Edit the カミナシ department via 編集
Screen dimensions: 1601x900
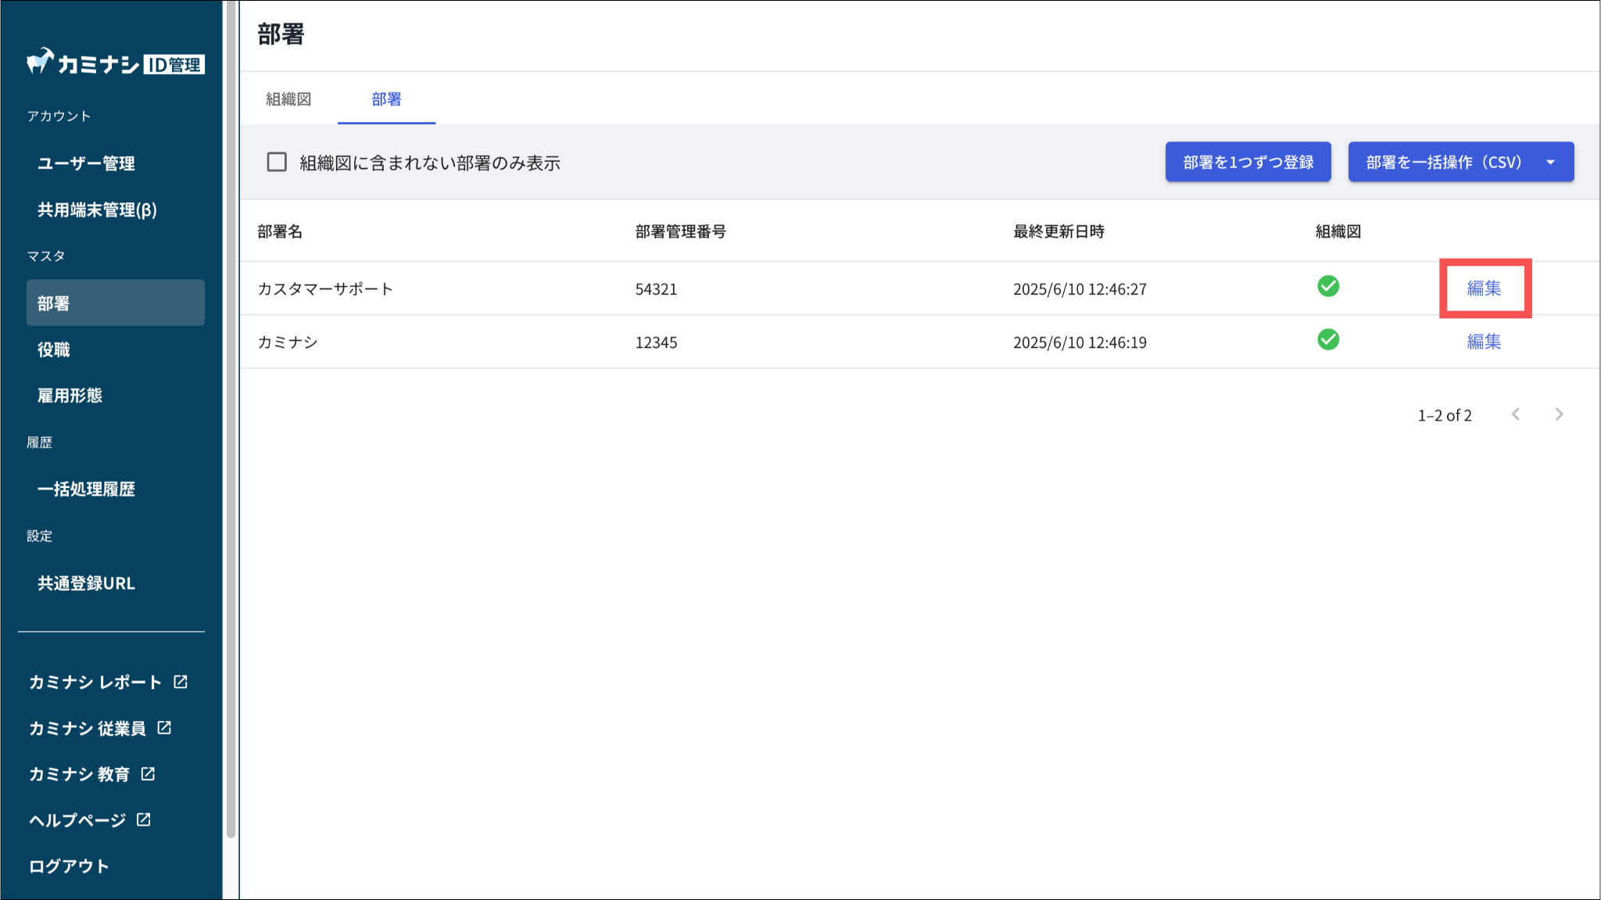click(1484, 342)
